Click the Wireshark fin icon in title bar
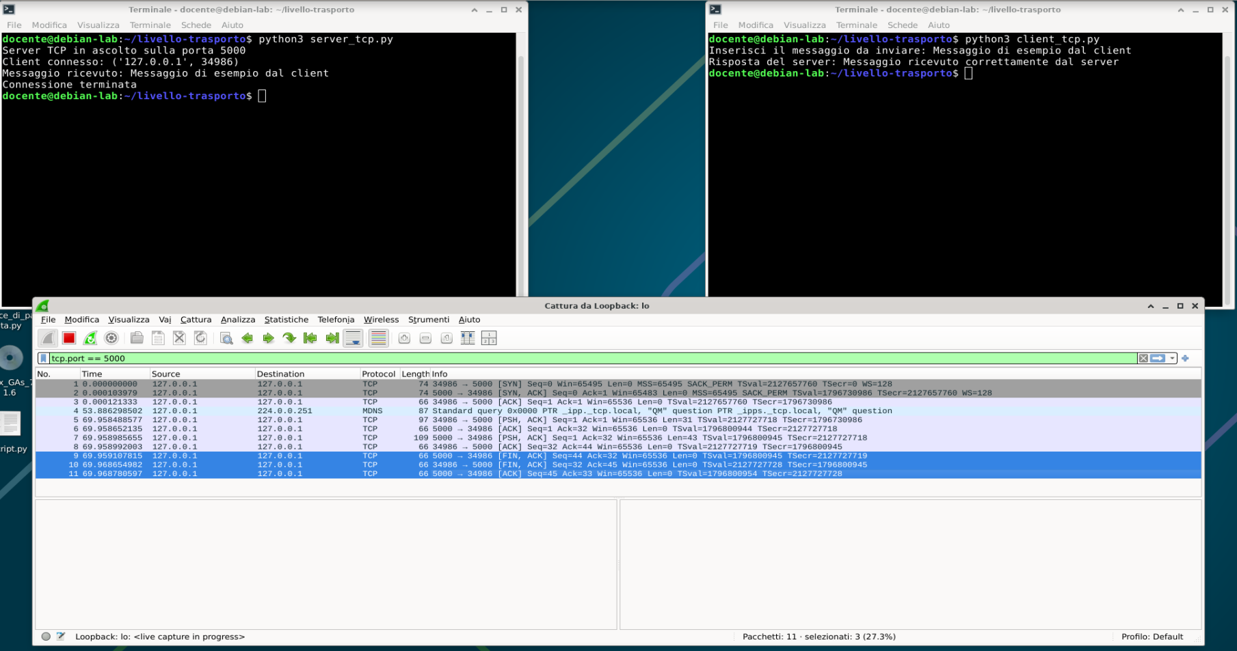This screenshot has height=651, width=1237. [x=43, y=305]
